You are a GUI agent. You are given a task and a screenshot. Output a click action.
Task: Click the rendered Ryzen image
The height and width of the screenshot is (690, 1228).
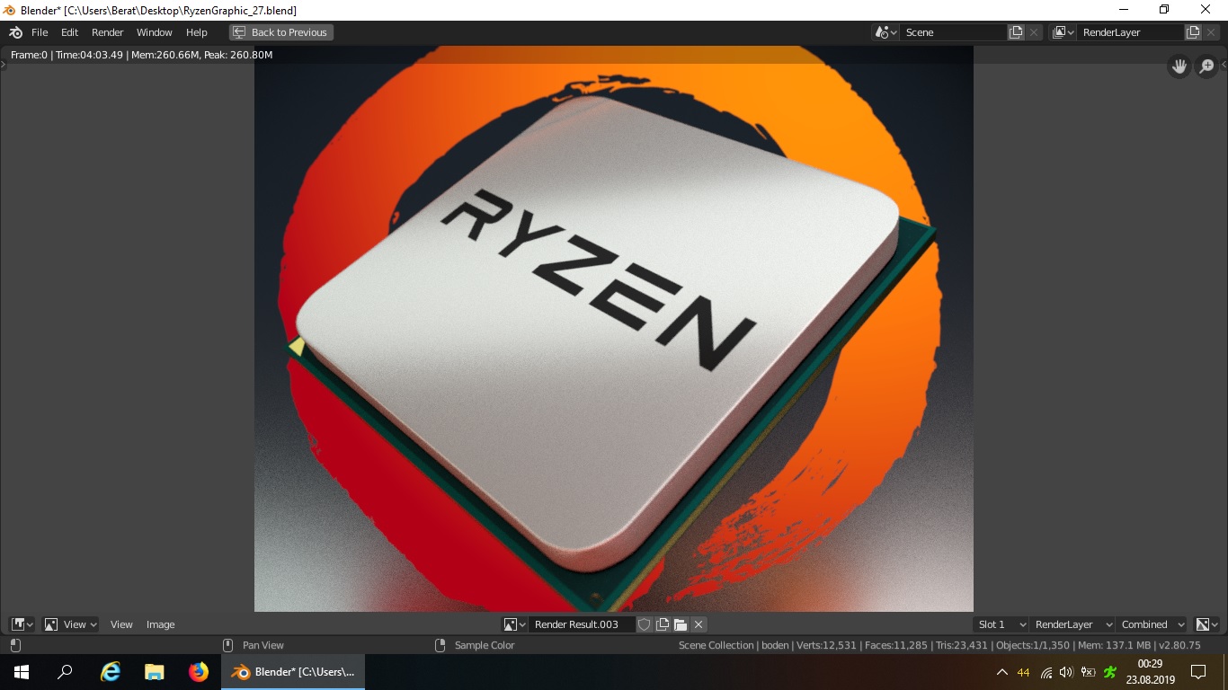tap(613, 329)
